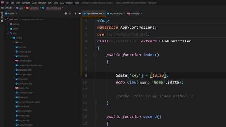Image resolution: width=226 pixels, height=127 pixels.
Task: Expand the Boot folder
Action: (x=13, y=42)
